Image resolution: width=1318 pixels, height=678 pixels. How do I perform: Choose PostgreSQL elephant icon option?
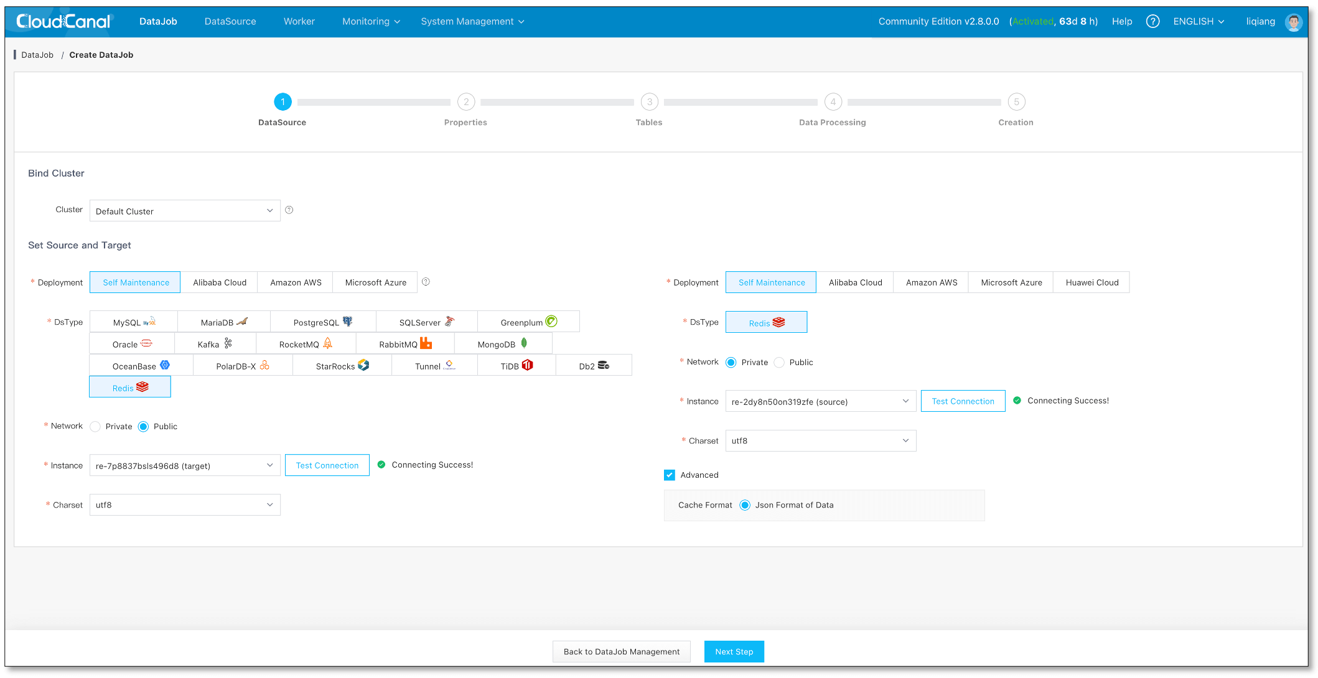point(323,322)
